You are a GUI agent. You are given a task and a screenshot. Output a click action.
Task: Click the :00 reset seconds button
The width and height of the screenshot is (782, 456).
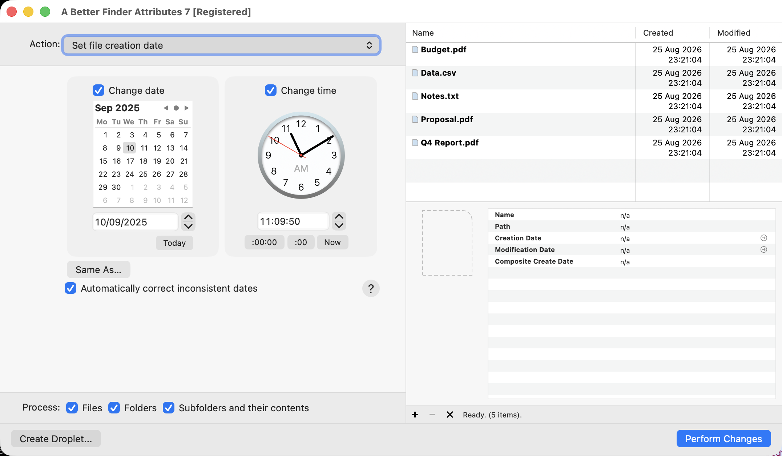(301, 242)
